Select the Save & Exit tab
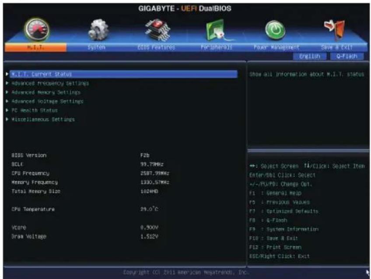371x279 pixels. click(337, 47)
